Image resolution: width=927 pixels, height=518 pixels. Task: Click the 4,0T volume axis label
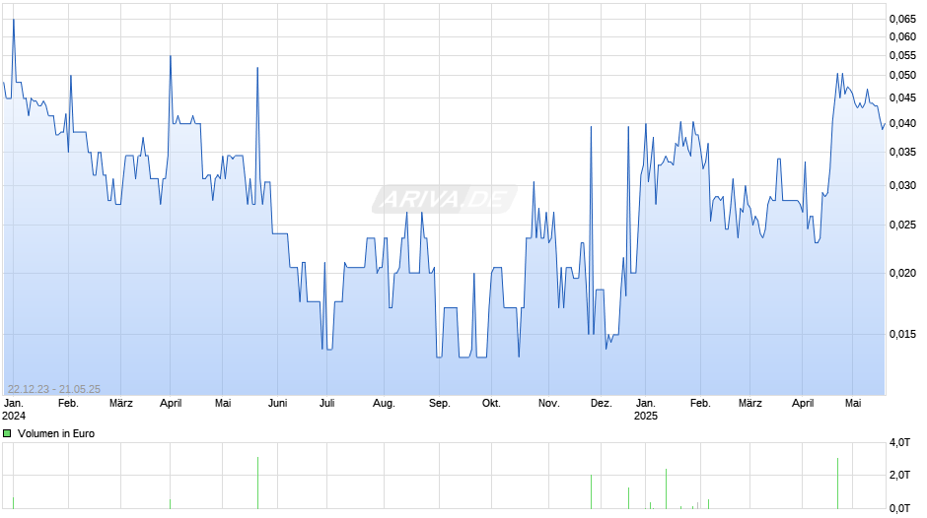(899, 442)
